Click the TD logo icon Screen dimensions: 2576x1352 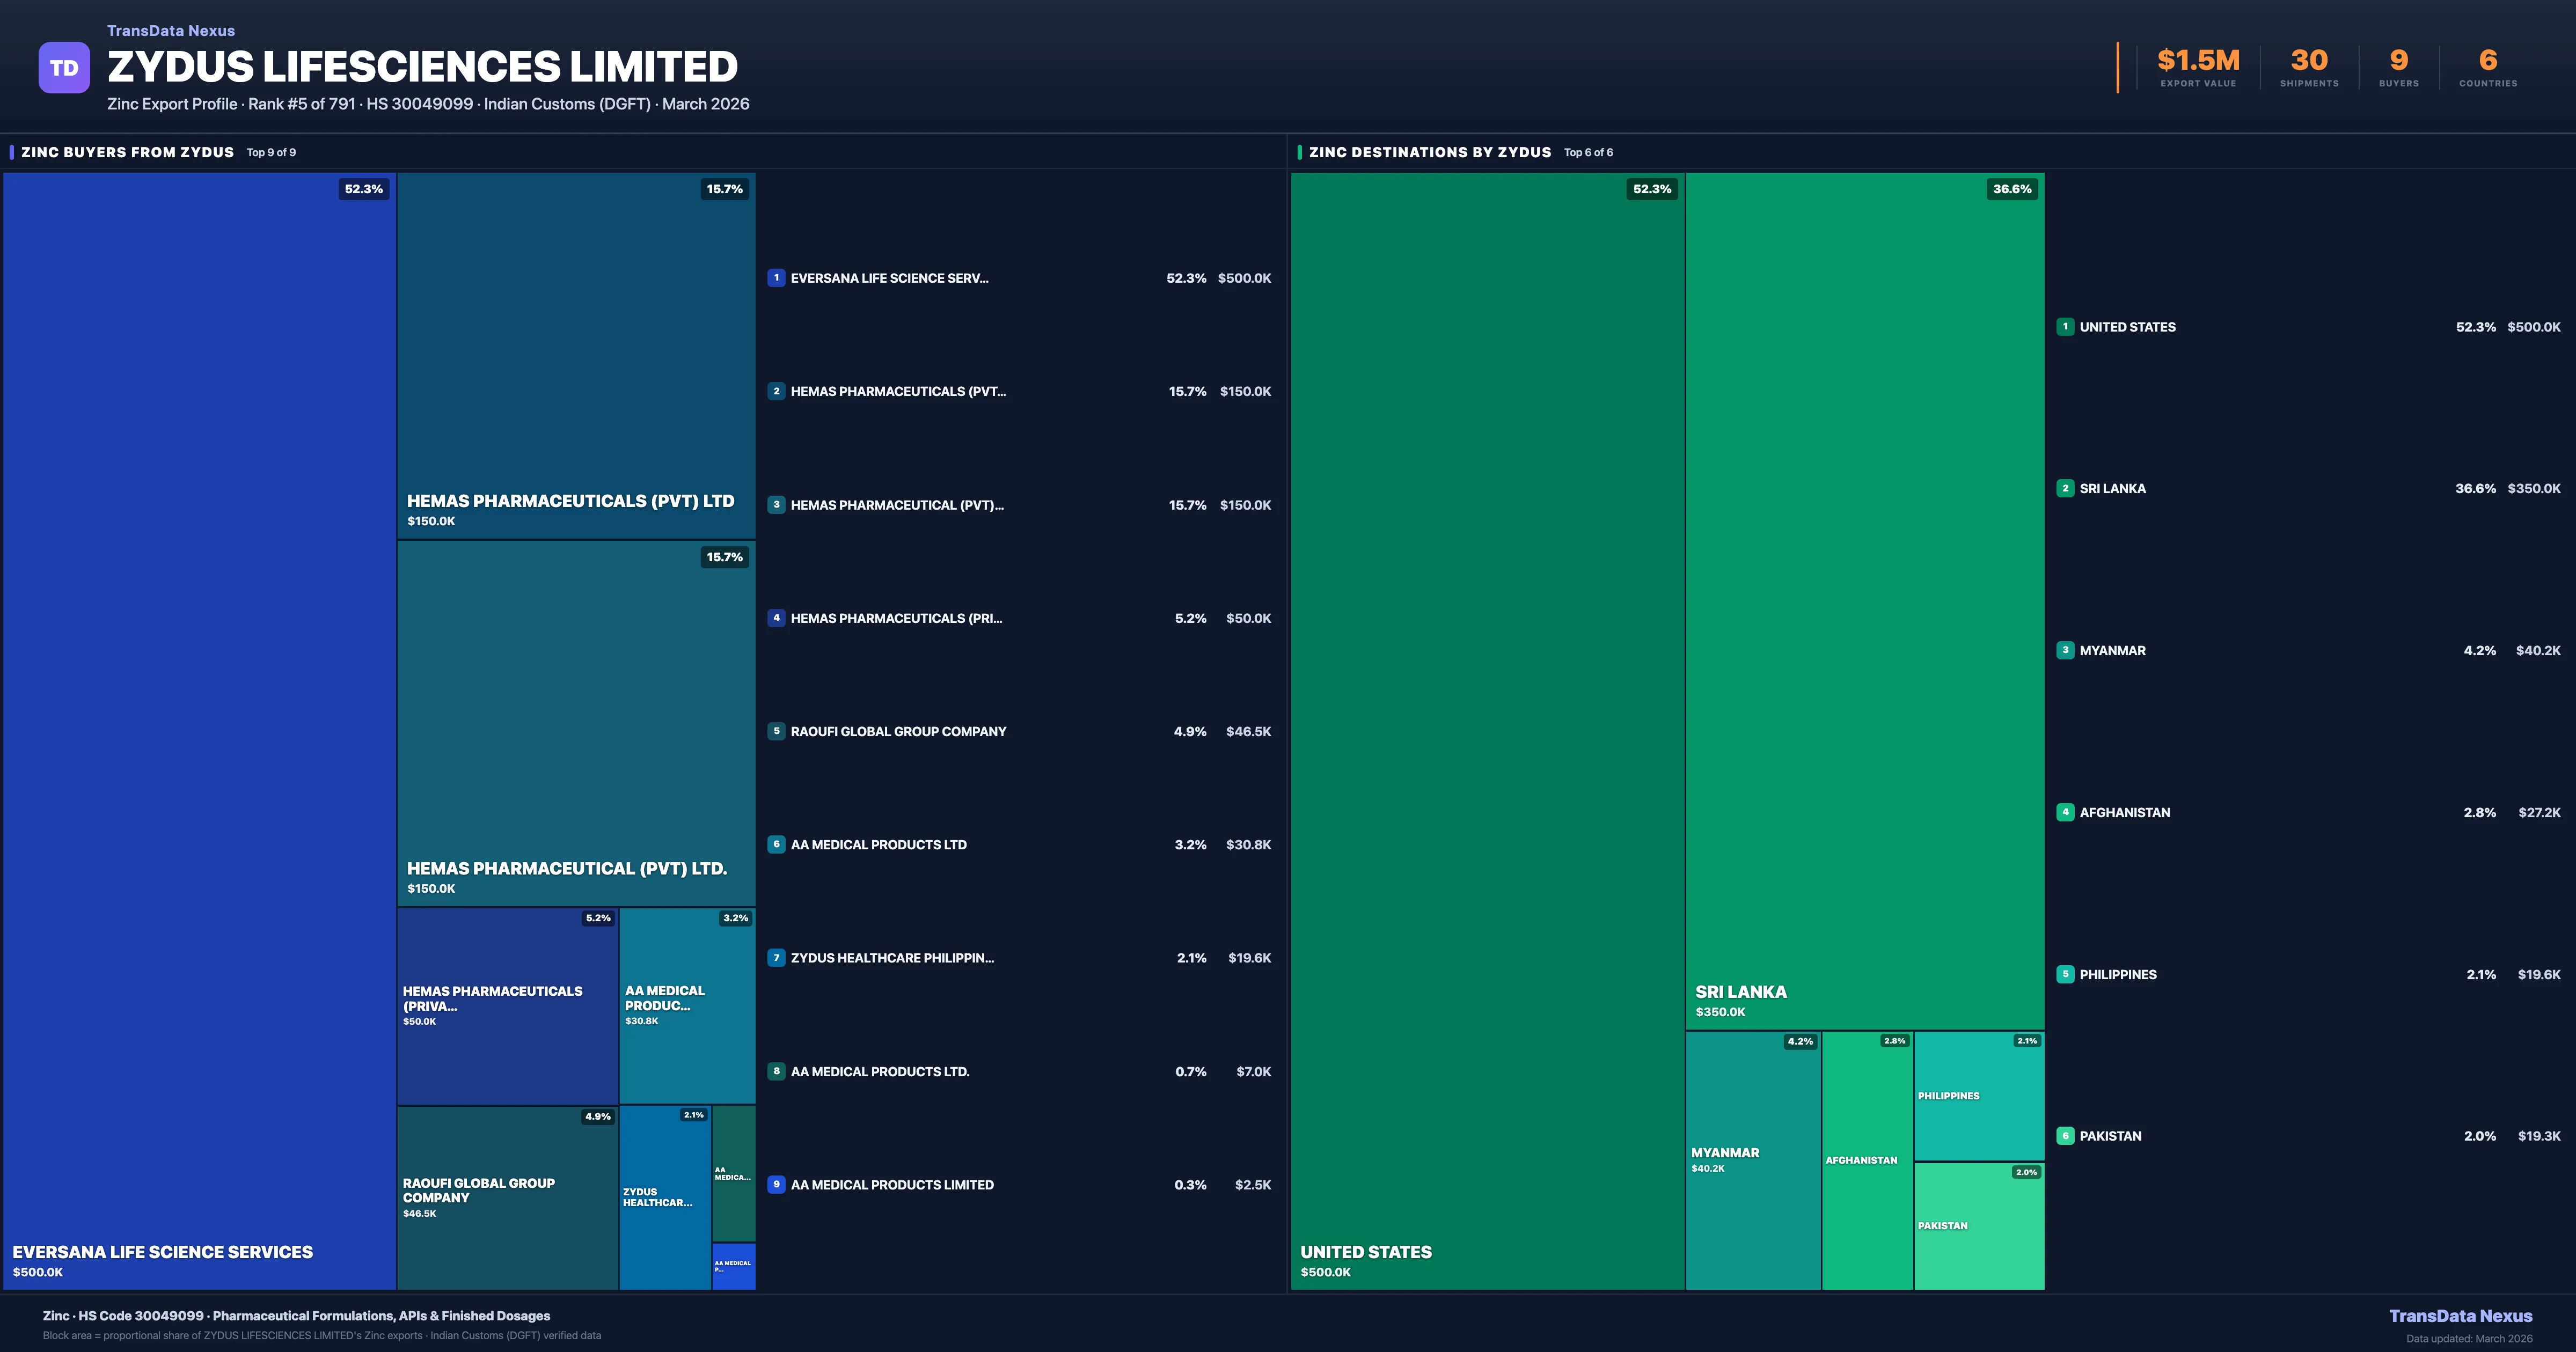point(64,66)
